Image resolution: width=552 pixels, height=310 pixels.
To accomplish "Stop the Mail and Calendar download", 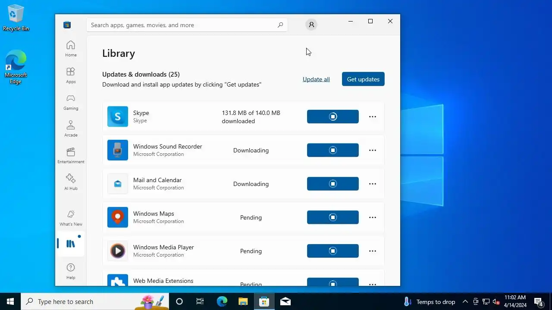I will pyautogui.click(x=333, y=184).
